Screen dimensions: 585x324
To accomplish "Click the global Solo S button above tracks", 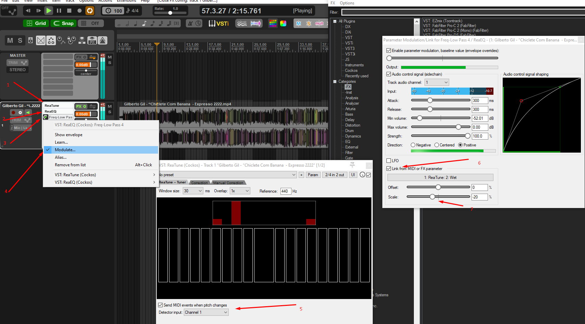I will click(20, 40).
